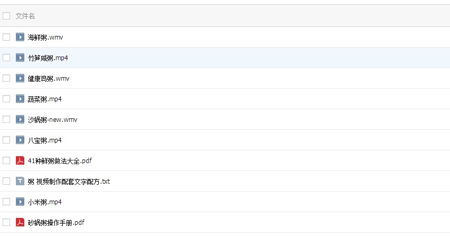
Task: Select the checkbox for 砂锅粥操作手册.pdf
Action: coord(6,222)
